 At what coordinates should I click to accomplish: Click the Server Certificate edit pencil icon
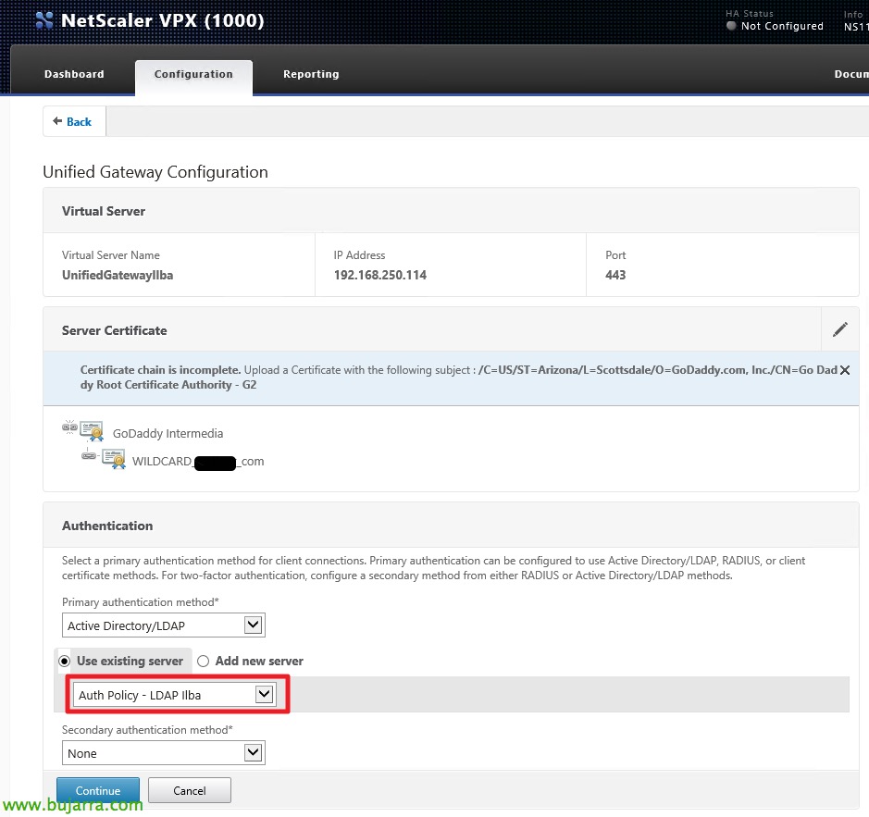click(839, 329)
